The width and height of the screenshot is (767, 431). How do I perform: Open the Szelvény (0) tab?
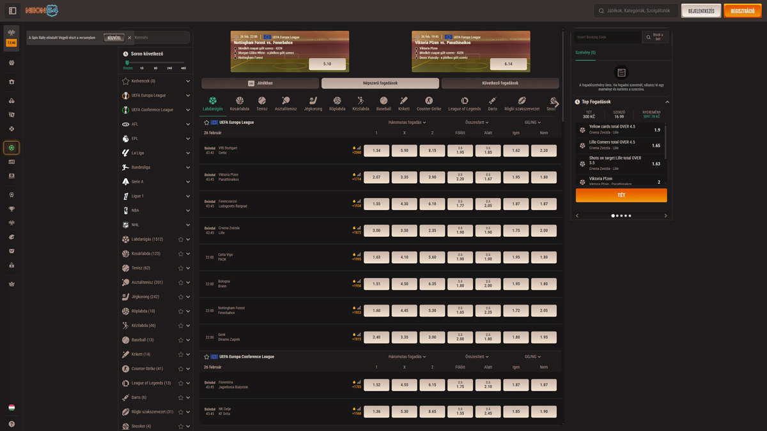pyautogui.click(x=585, y=53)
